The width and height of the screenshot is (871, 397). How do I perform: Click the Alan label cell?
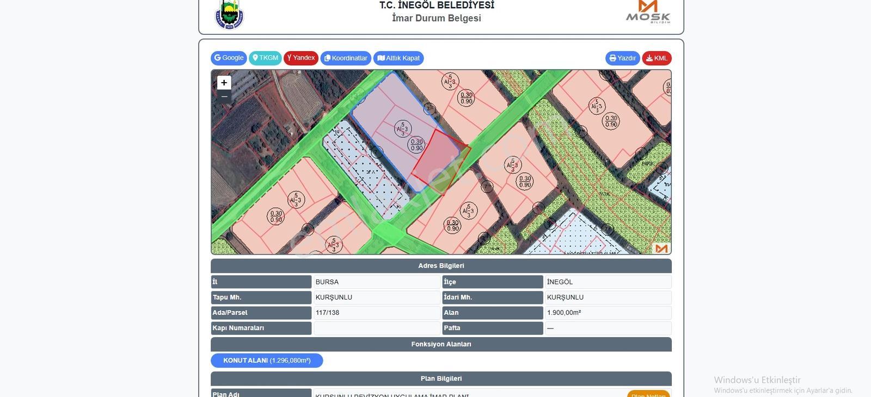point(493,313)
